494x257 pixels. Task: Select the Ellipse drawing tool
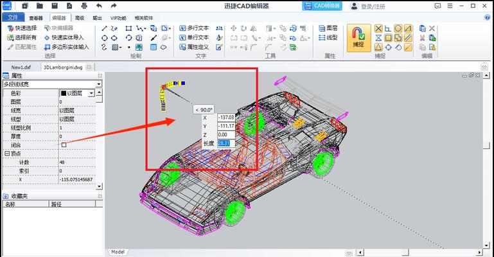click(114, 38)
